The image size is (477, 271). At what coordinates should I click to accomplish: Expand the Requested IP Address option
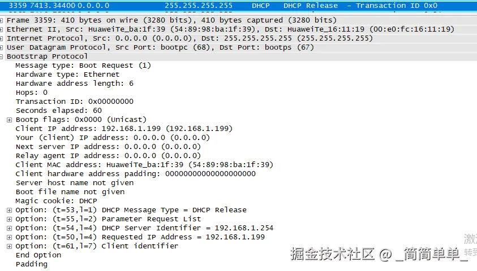(10, 237)
